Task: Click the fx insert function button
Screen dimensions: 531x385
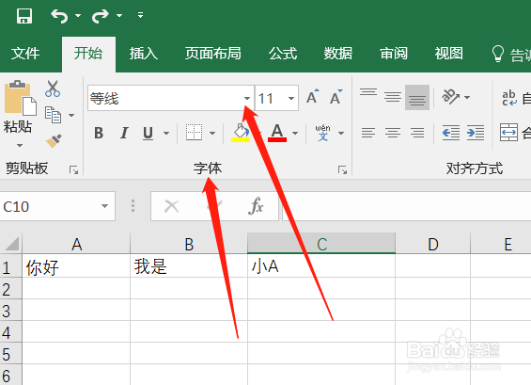Action: tap(256, 206)
